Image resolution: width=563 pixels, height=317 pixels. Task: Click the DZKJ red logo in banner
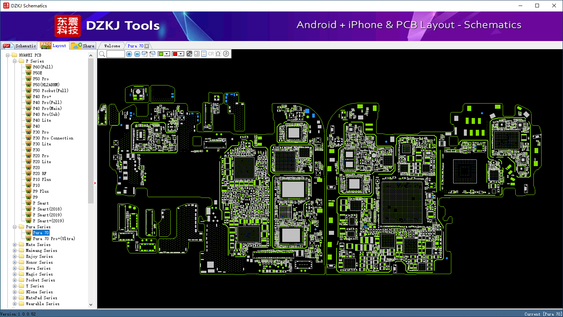point(67,26)
